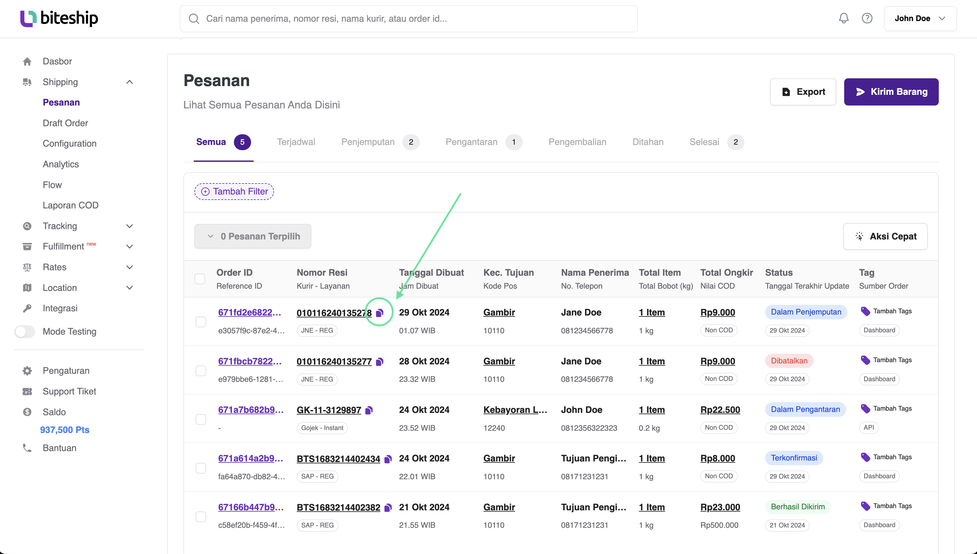
Task: Click the Export button
Action: [803, 92]
